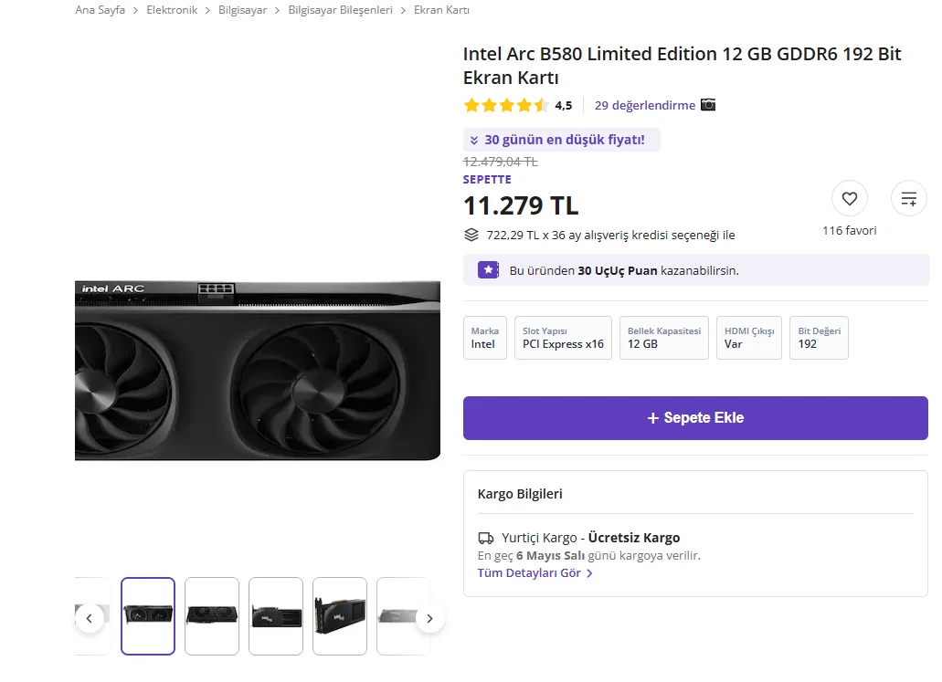Select the currently highlighted first product thumbnail
The height and width of the screenshot is (682, 942).
point(148,616)
